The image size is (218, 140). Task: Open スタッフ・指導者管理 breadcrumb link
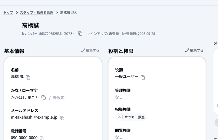(37, 13)
